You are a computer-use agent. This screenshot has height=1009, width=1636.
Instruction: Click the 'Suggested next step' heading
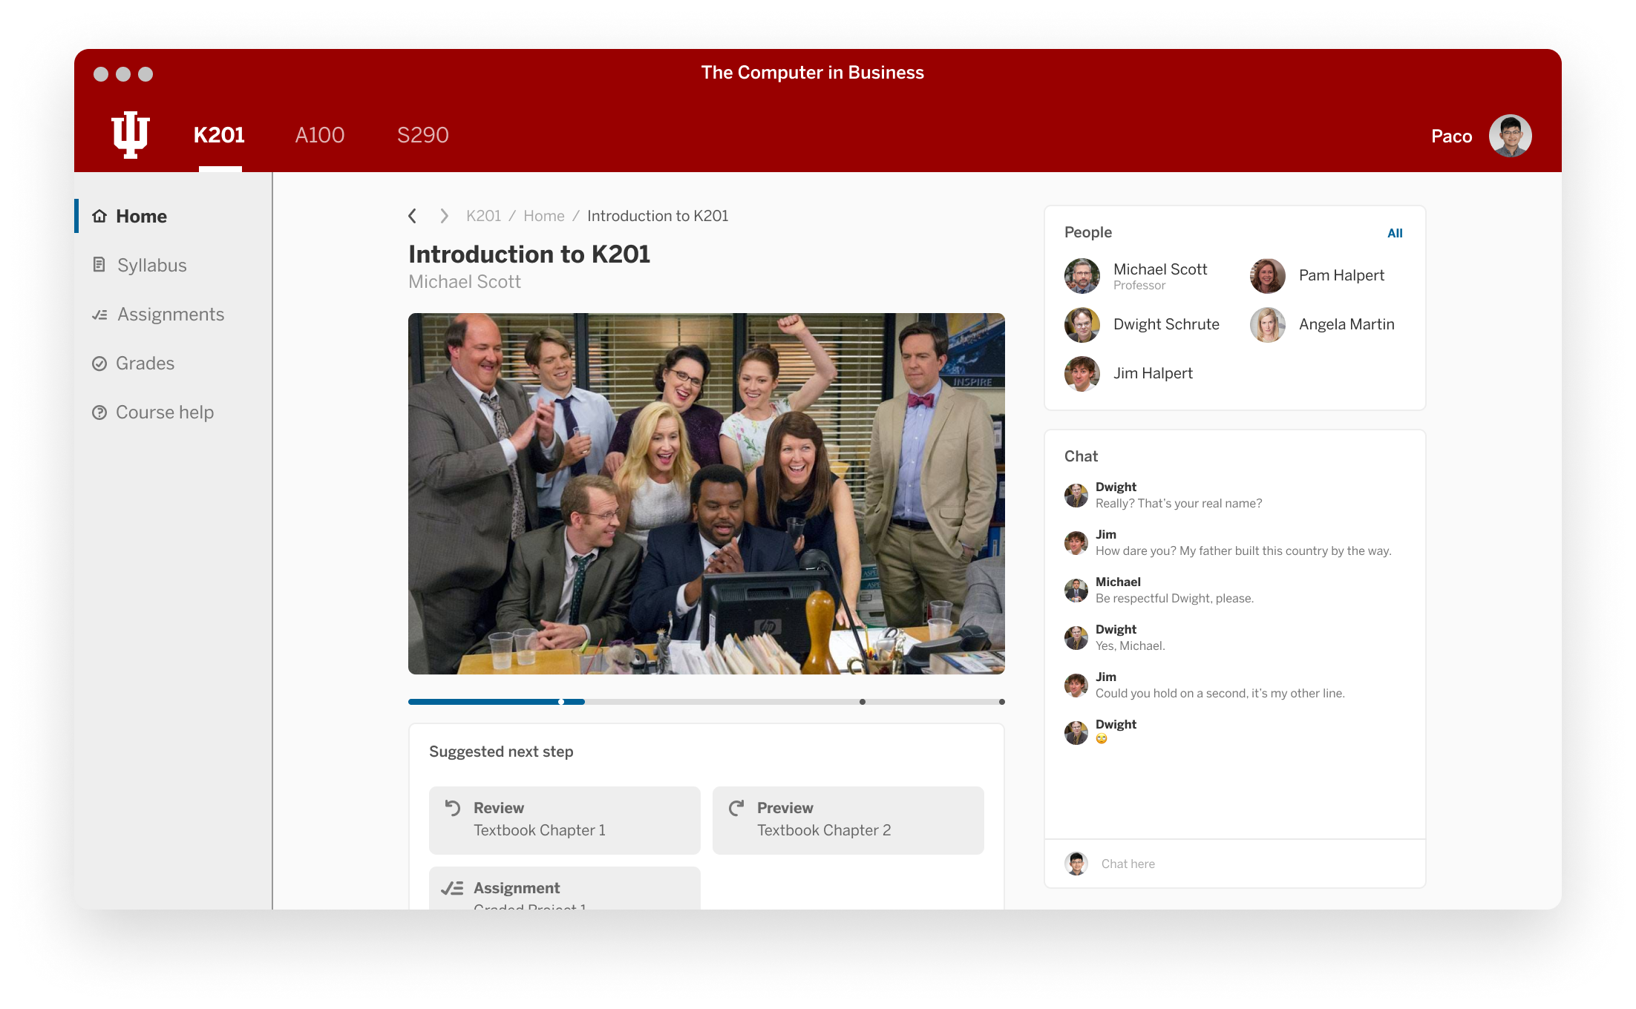point(501,752)
